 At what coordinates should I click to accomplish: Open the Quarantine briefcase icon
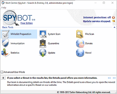[43, 43]
